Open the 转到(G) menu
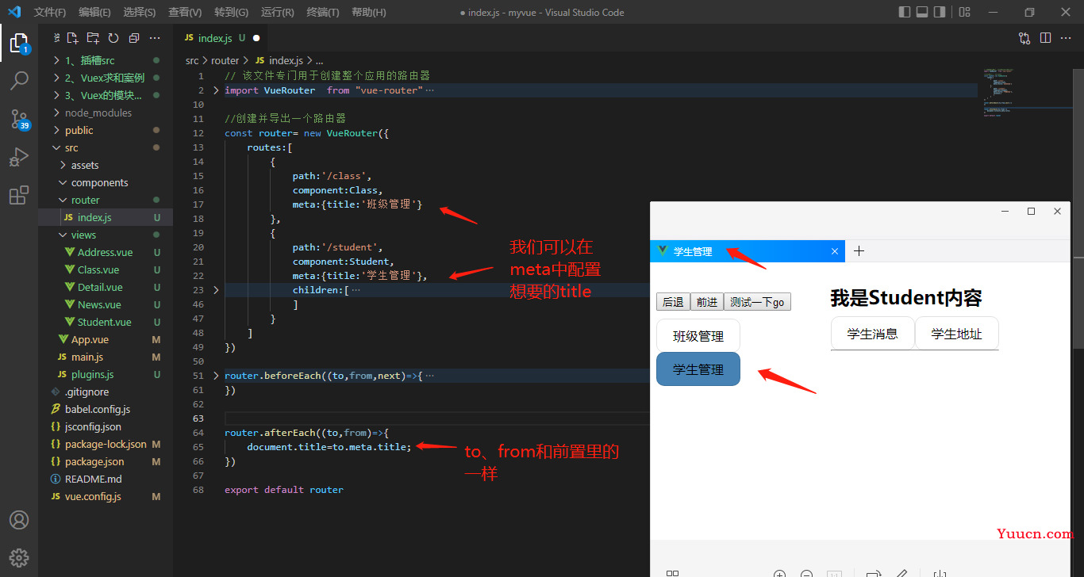This screenshot has width=1084, height=577. 231,12
